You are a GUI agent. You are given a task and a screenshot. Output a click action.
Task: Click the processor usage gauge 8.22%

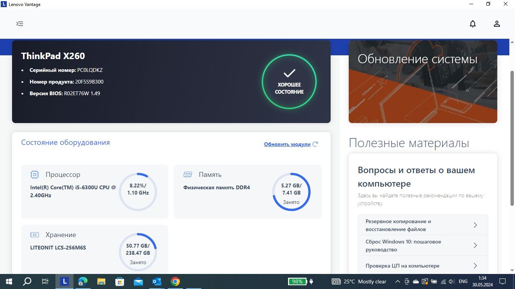click(138, 192)
